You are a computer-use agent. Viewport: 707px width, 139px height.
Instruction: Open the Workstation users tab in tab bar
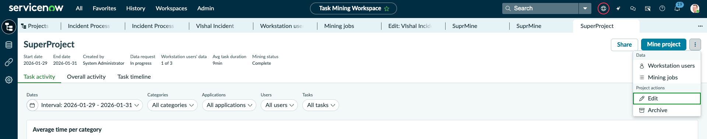281,26
